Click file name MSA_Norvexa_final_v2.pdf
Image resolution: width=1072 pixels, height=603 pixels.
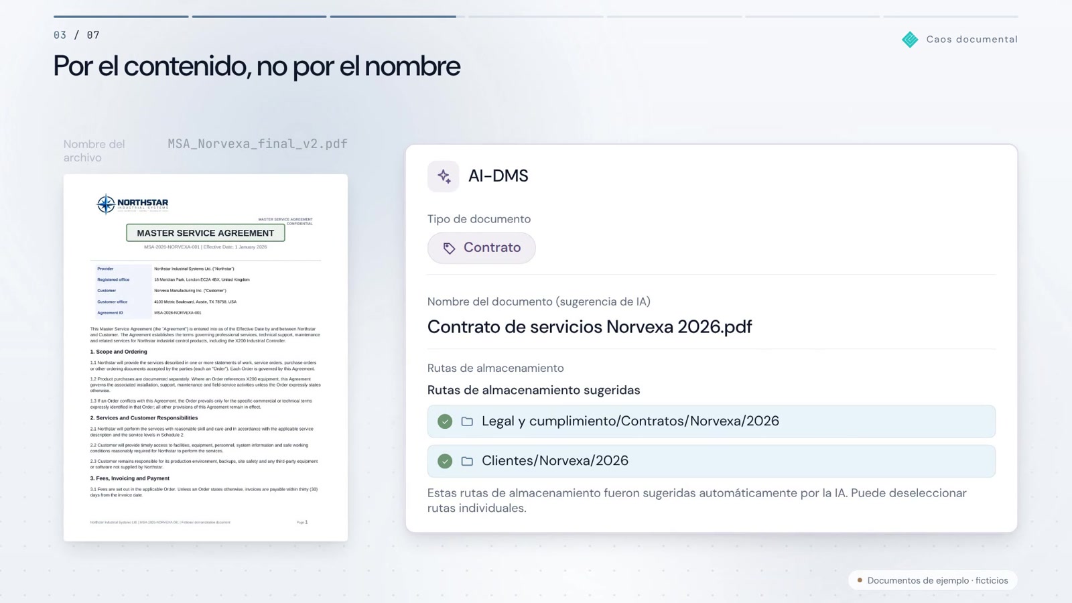click(258, 143)
